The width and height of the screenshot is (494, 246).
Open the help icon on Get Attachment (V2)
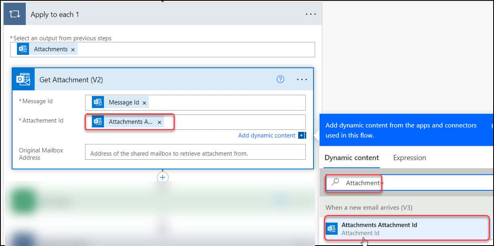[280, 79]
